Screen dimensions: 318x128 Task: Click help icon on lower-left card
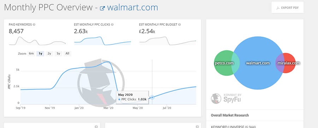click(x=96, y=127)
